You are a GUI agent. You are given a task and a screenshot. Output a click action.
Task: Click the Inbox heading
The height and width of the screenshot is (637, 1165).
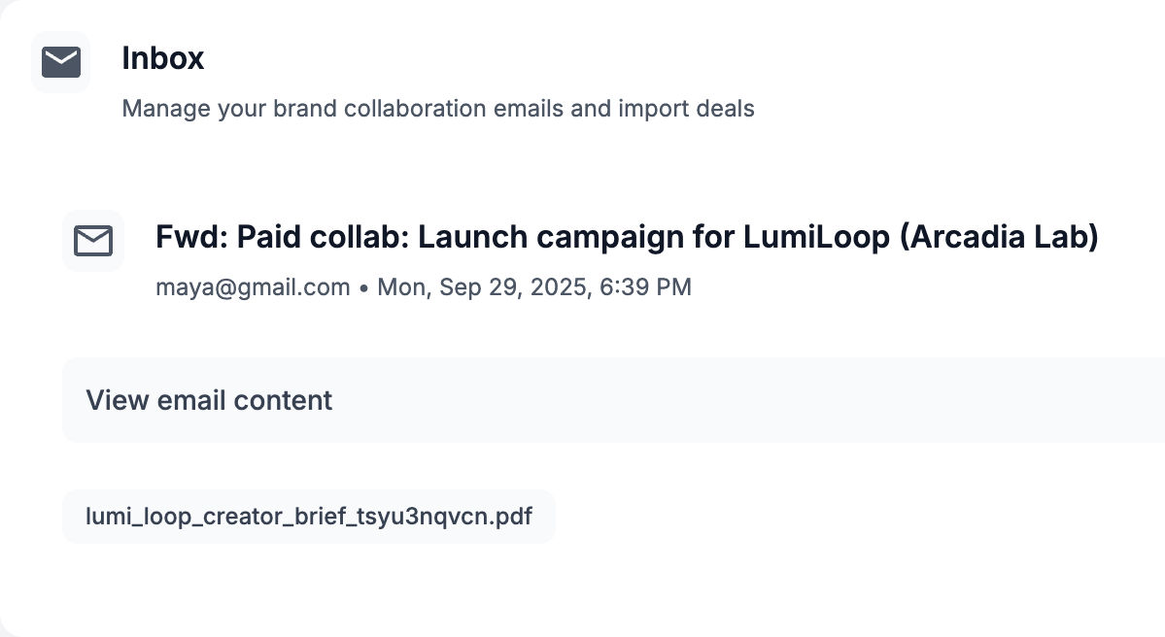pos(163,58)
